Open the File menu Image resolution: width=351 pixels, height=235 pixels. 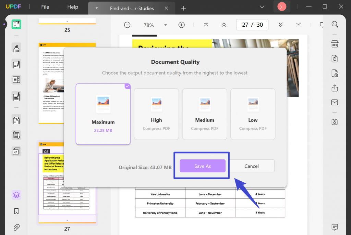45,7
